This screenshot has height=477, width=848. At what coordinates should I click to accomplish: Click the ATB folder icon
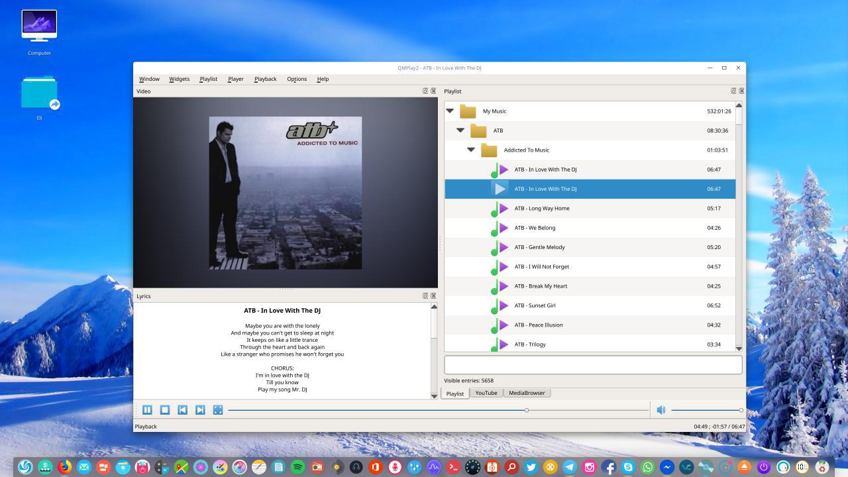[x=478, y=131]
